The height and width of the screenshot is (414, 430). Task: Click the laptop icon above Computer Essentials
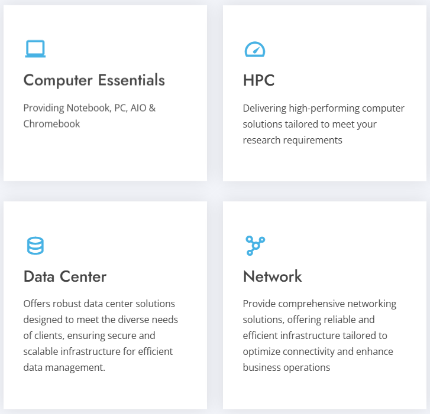35,49
